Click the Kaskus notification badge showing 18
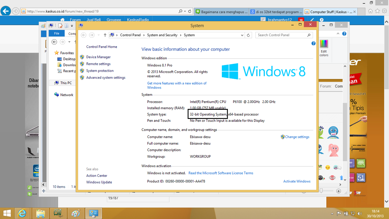The width and height of the screenshot is (389, 219). coord(301,20)
